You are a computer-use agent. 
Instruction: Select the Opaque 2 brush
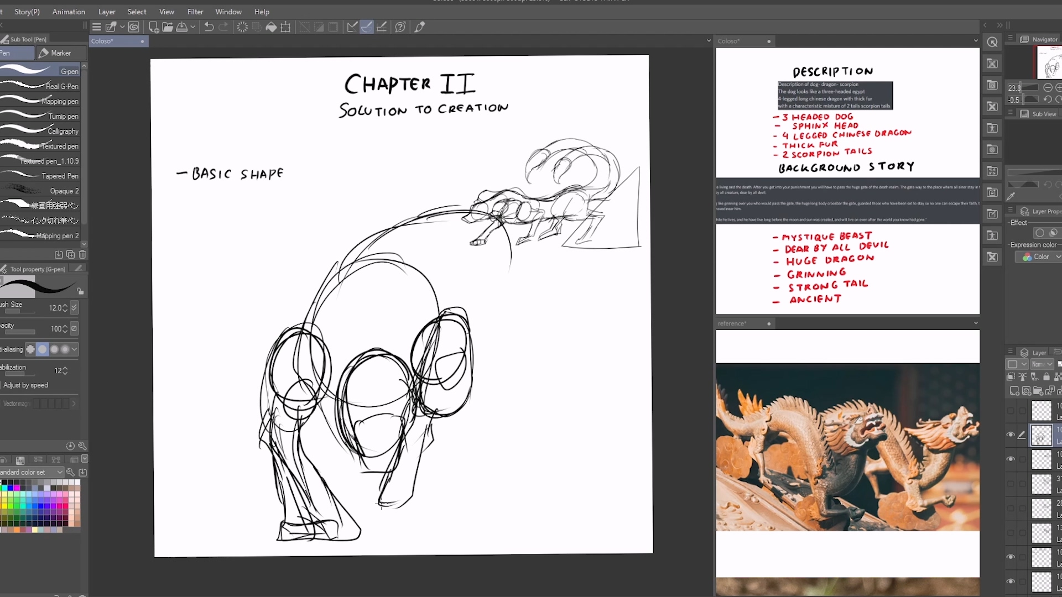[40, 191]
